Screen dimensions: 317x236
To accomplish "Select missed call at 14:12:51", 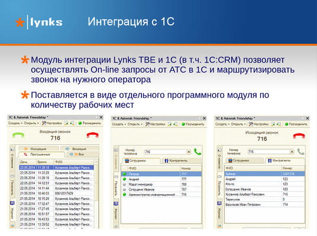I will click(x=57, y=183).
